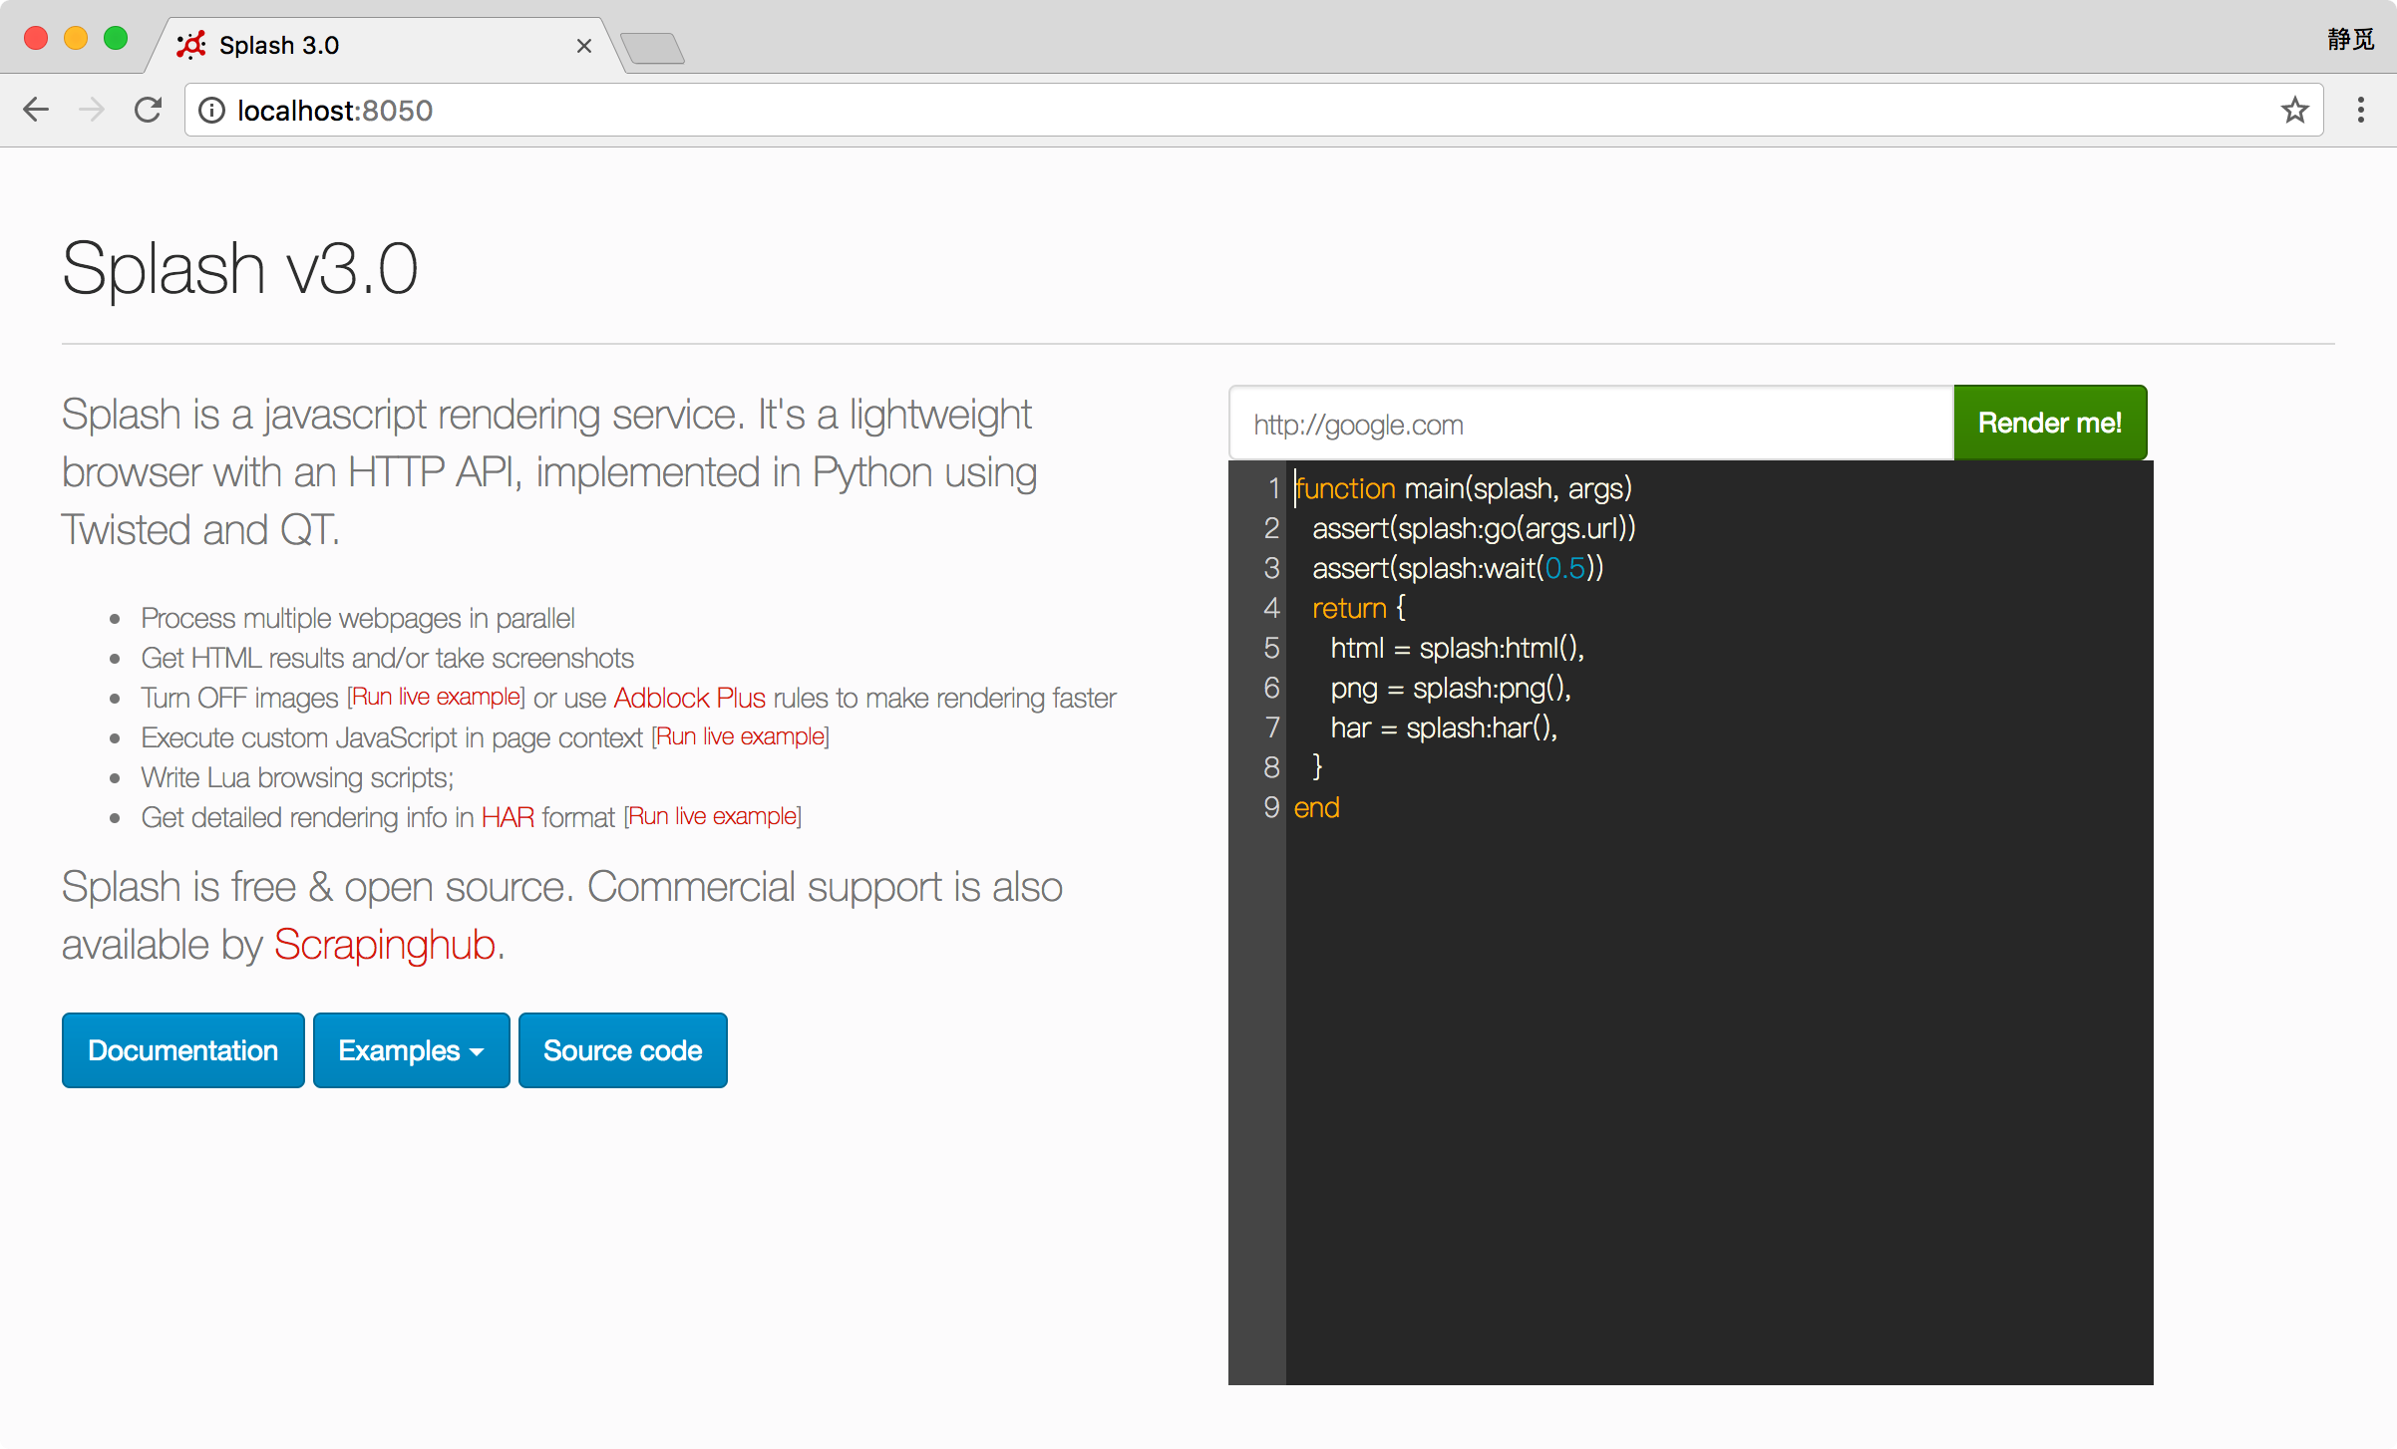2397x1449 pixels.
Task: Click the Splash v3.0 heading
Action: pos(240,268)
